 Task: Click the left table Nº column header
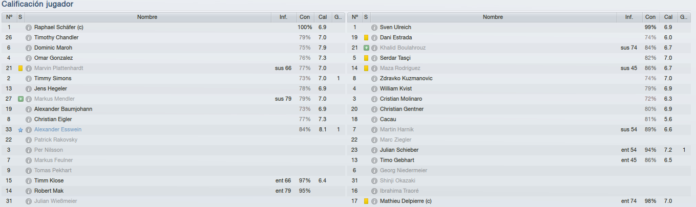(x=9, y=17)
